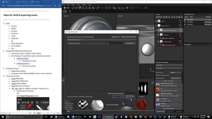The width and height of the screenshot is (212, 119).
Task: Select the Paint brush tool in Painter toolbar
Action: (x=73, y=8)
